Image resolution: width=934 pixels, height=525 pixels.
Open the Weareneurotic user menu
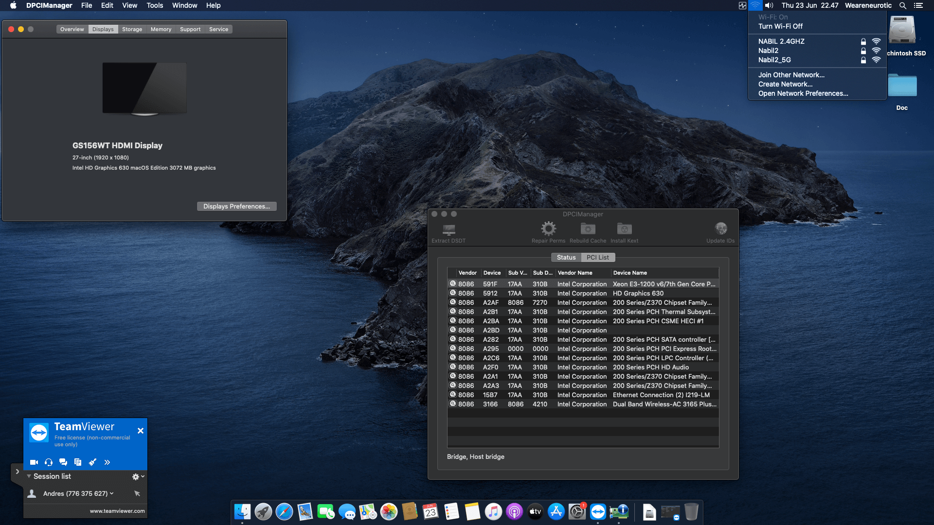868,5
